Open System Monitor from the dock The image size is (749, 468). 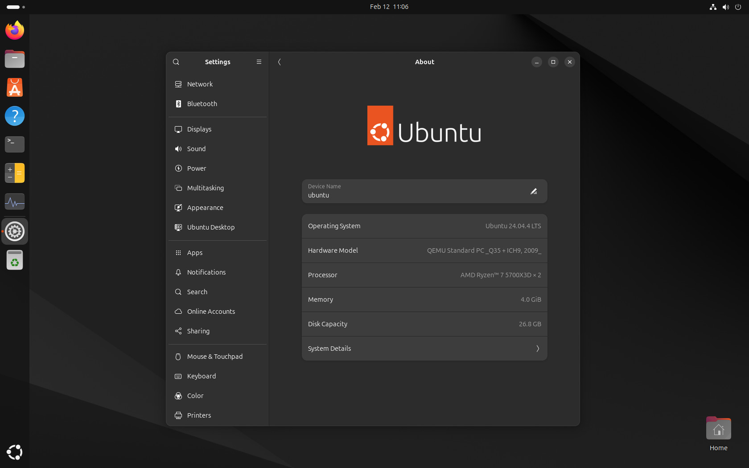[x=15, y=201]
